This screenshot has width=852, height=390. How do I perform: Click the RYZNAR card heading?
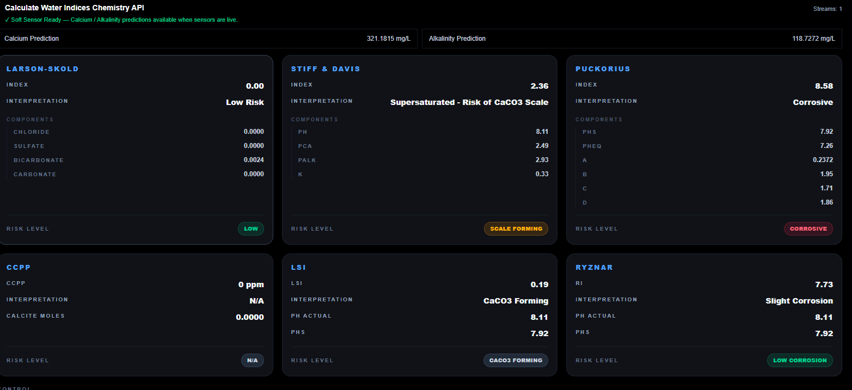coord(594,268)
